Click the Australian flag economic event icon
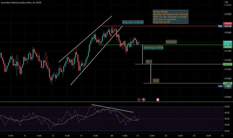233x138 pixels. pyautogui.click(x=143, y=100)
